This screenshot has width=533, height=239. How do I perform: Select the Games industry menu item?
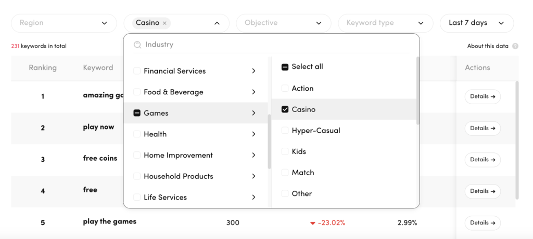point(156,113)
